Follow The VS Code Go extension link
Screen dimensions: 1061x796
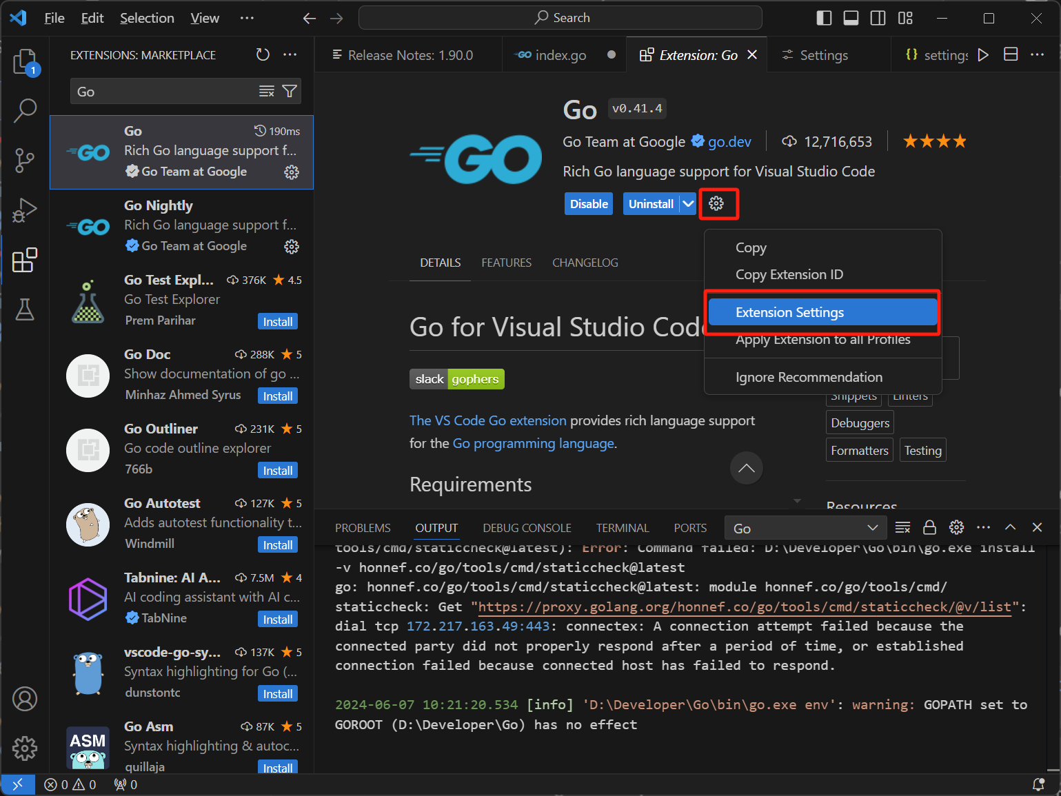488,420
